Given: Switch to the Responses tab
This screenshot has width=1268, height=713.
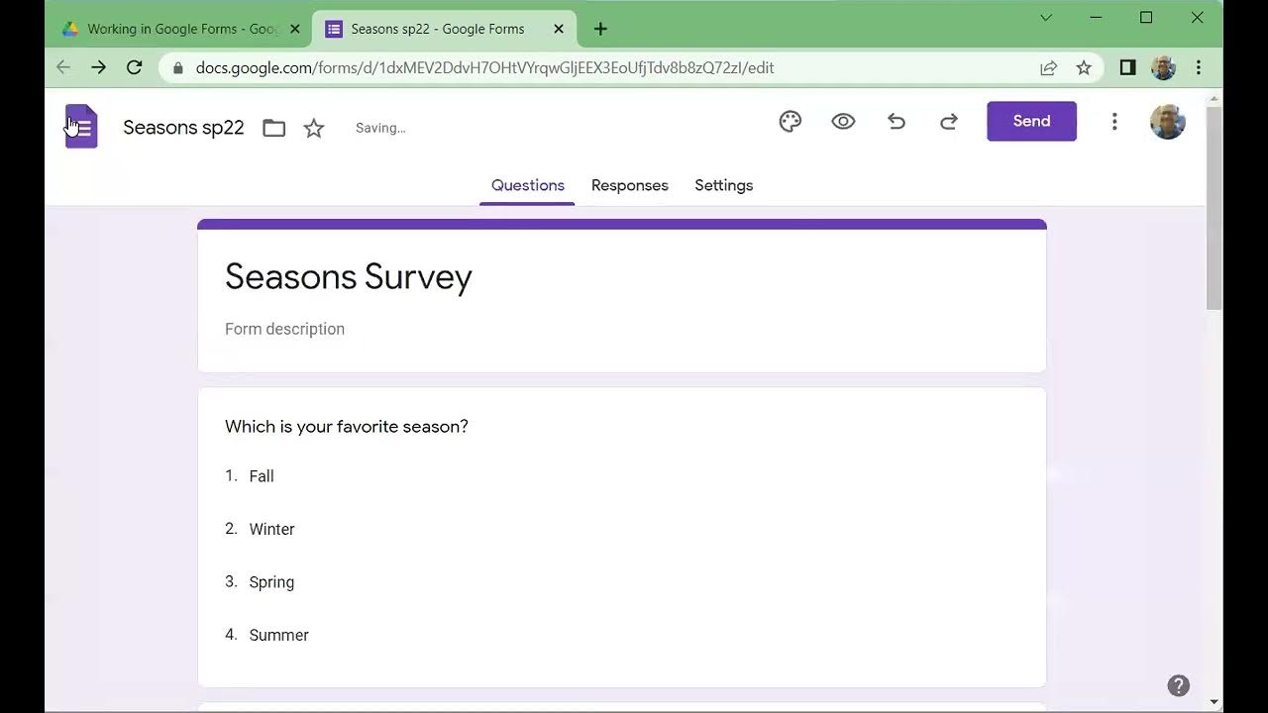Looking at the screenshot, I should pyautogui.click(x=629, y=185).
